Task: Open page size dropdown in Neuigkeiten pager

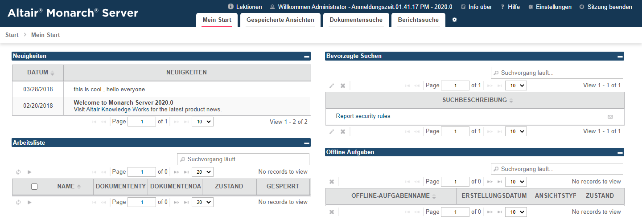Action: [x=202, y=122]
